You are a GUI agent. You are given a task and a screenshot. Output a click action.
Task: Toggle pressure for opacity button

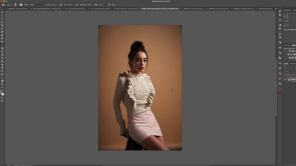61,5
